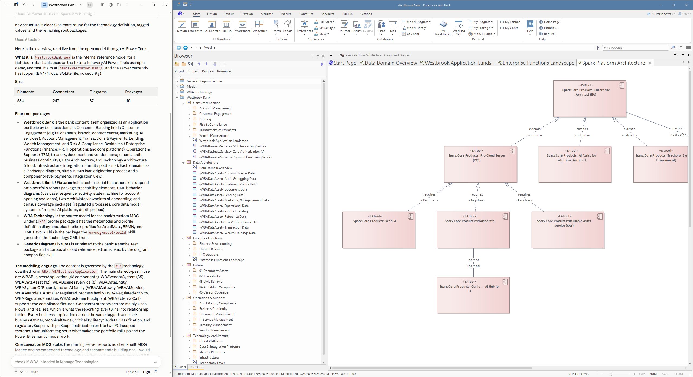The image size is (693, 377).
Task: Open the Simulate ribbon tab
Action: [267, 14]
